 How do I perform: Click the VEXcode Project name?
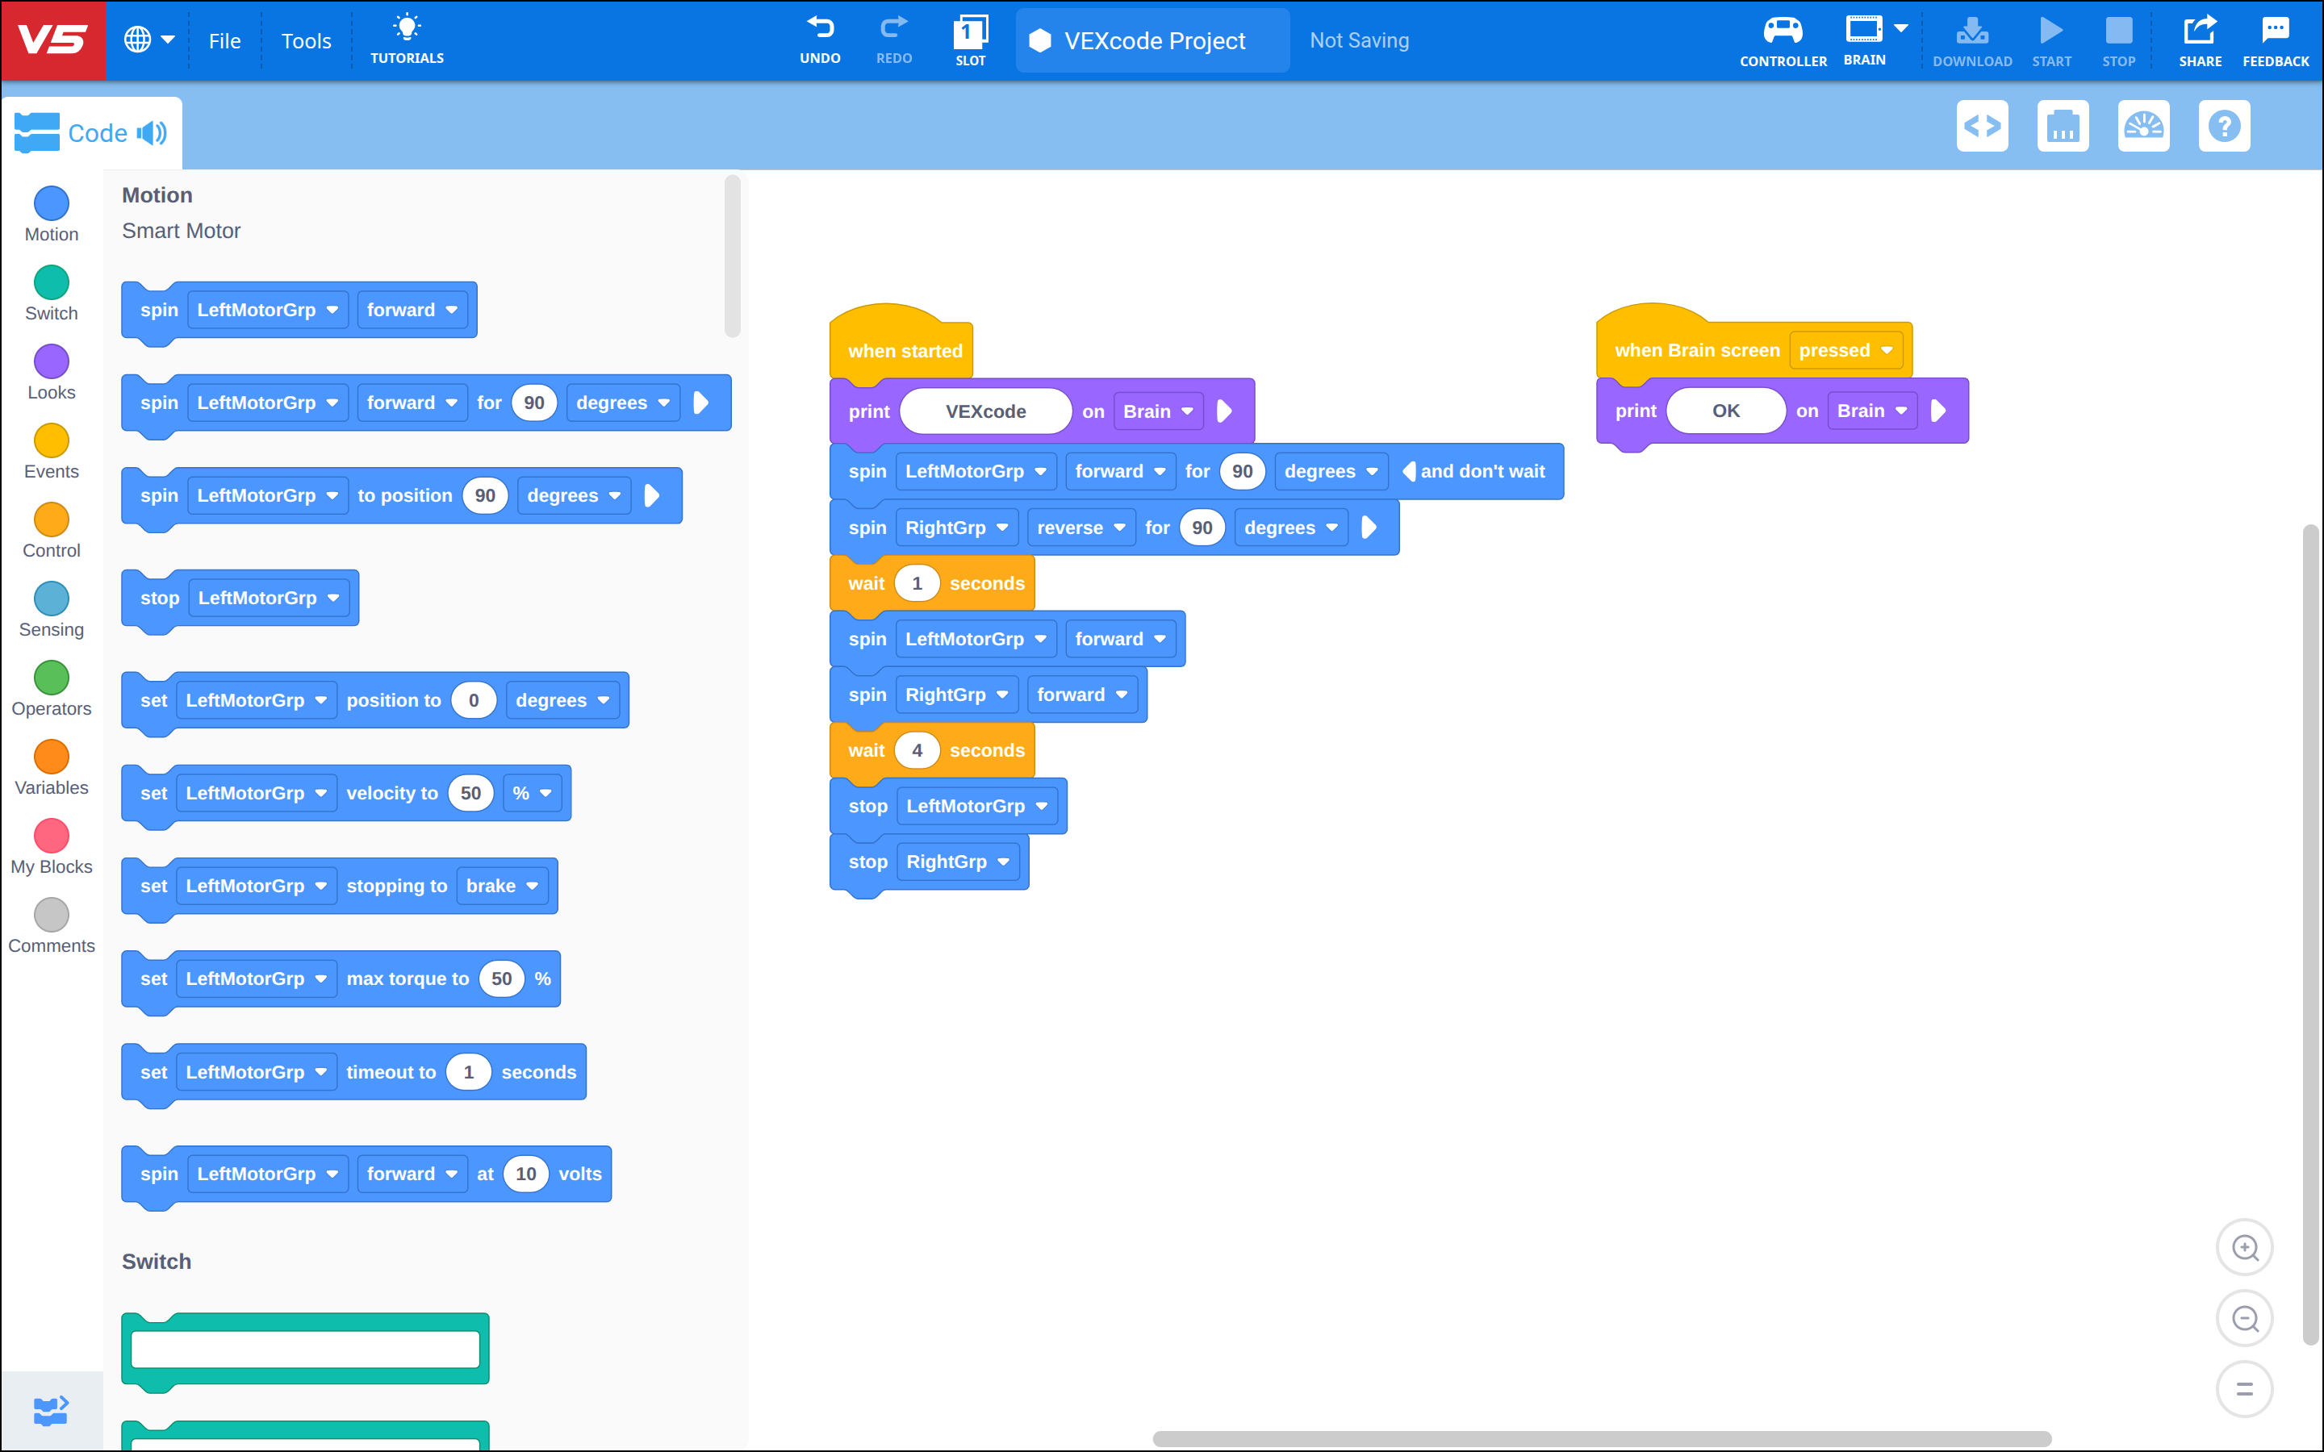[x=1152, y=40]
